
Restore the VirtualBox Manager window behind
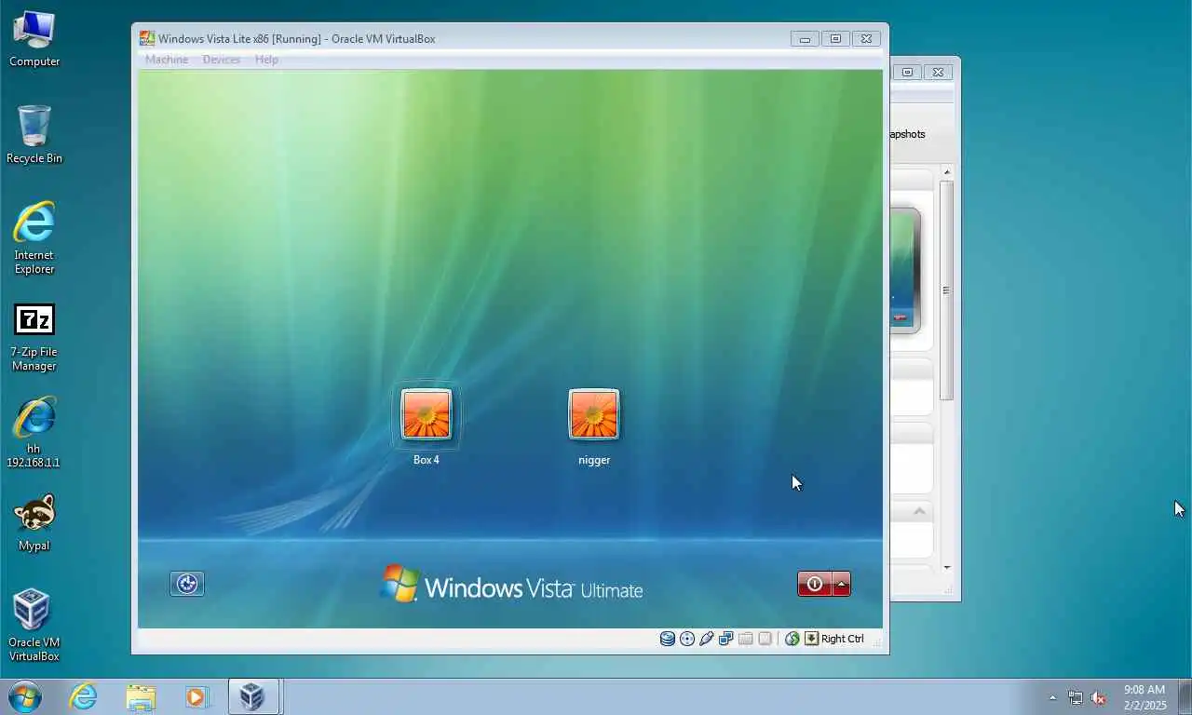(x=908, y=72)
